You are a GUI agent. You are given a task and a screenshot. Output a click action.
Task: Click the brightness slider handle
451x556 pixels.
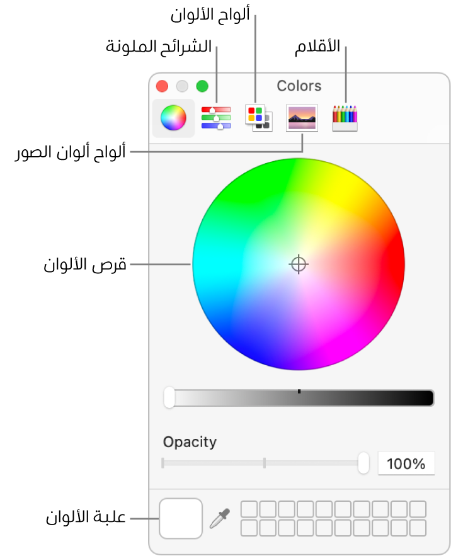169,398
